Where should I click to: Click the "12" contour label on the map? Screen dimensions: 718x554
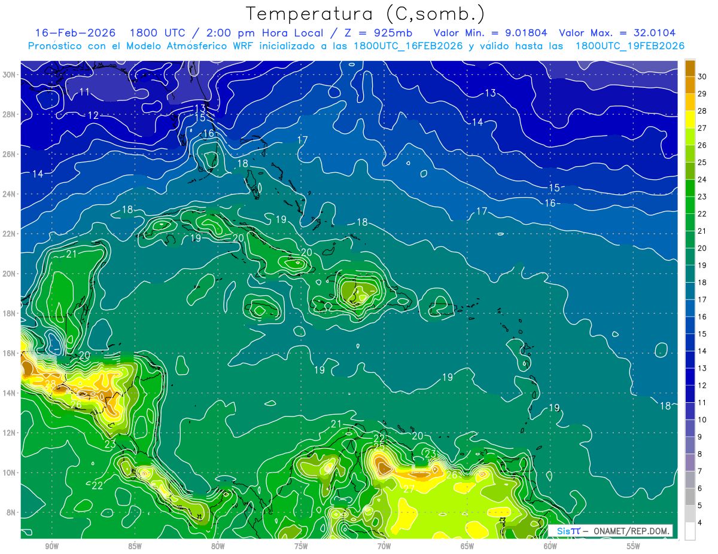[x=93, y=115]
